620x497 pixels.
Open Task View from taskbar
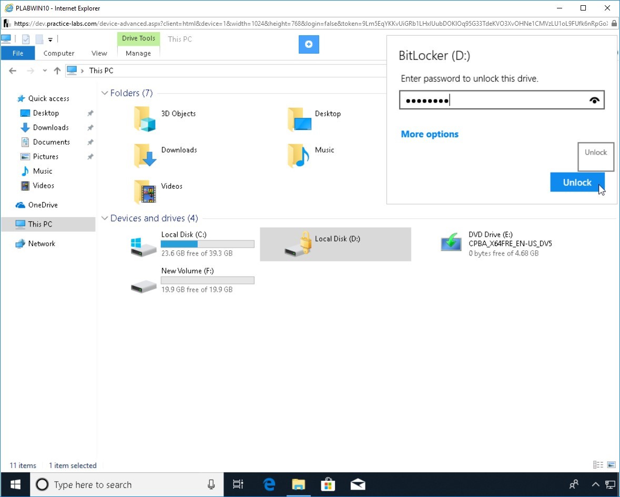pos(238,484)
